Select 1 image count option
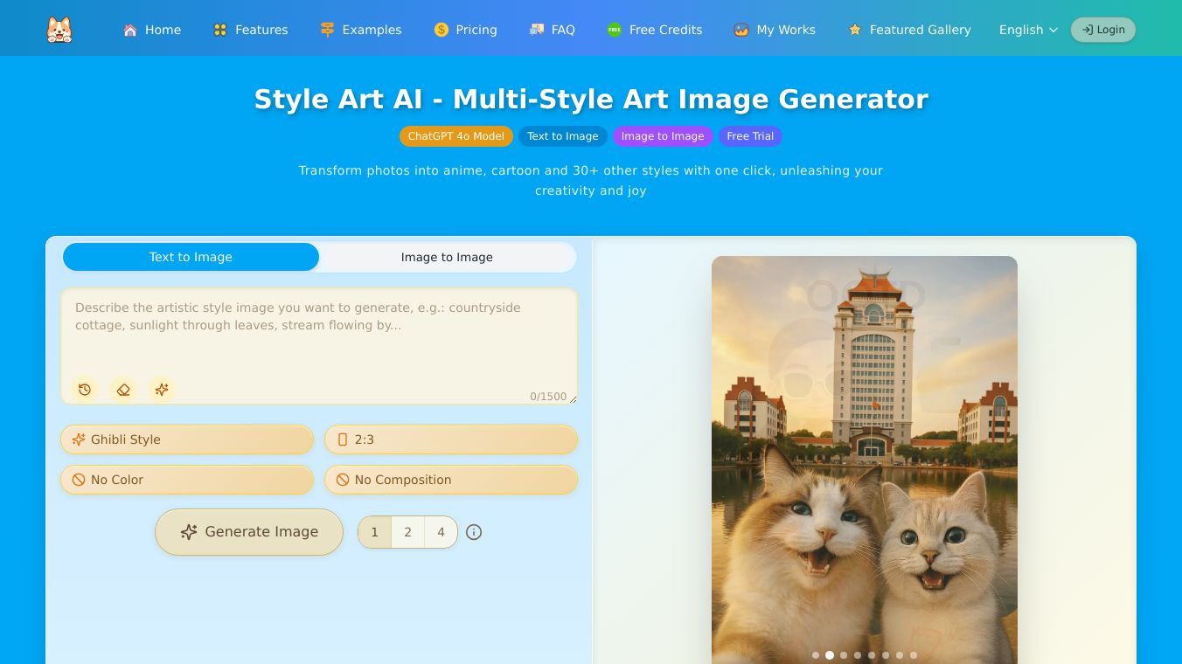 point(374,532)
